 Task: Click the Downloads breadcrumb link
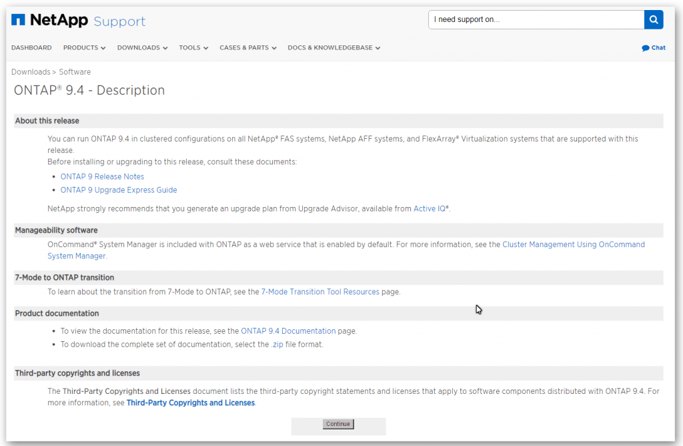31,71
